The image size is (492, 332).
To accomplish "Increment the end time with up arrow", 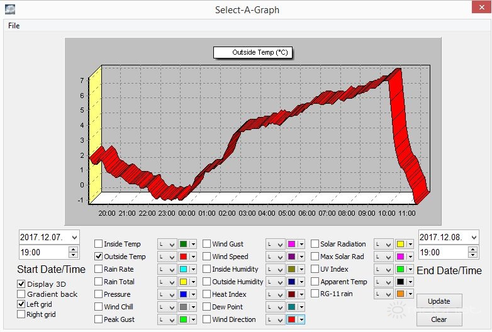I will (x=473, y=249).
